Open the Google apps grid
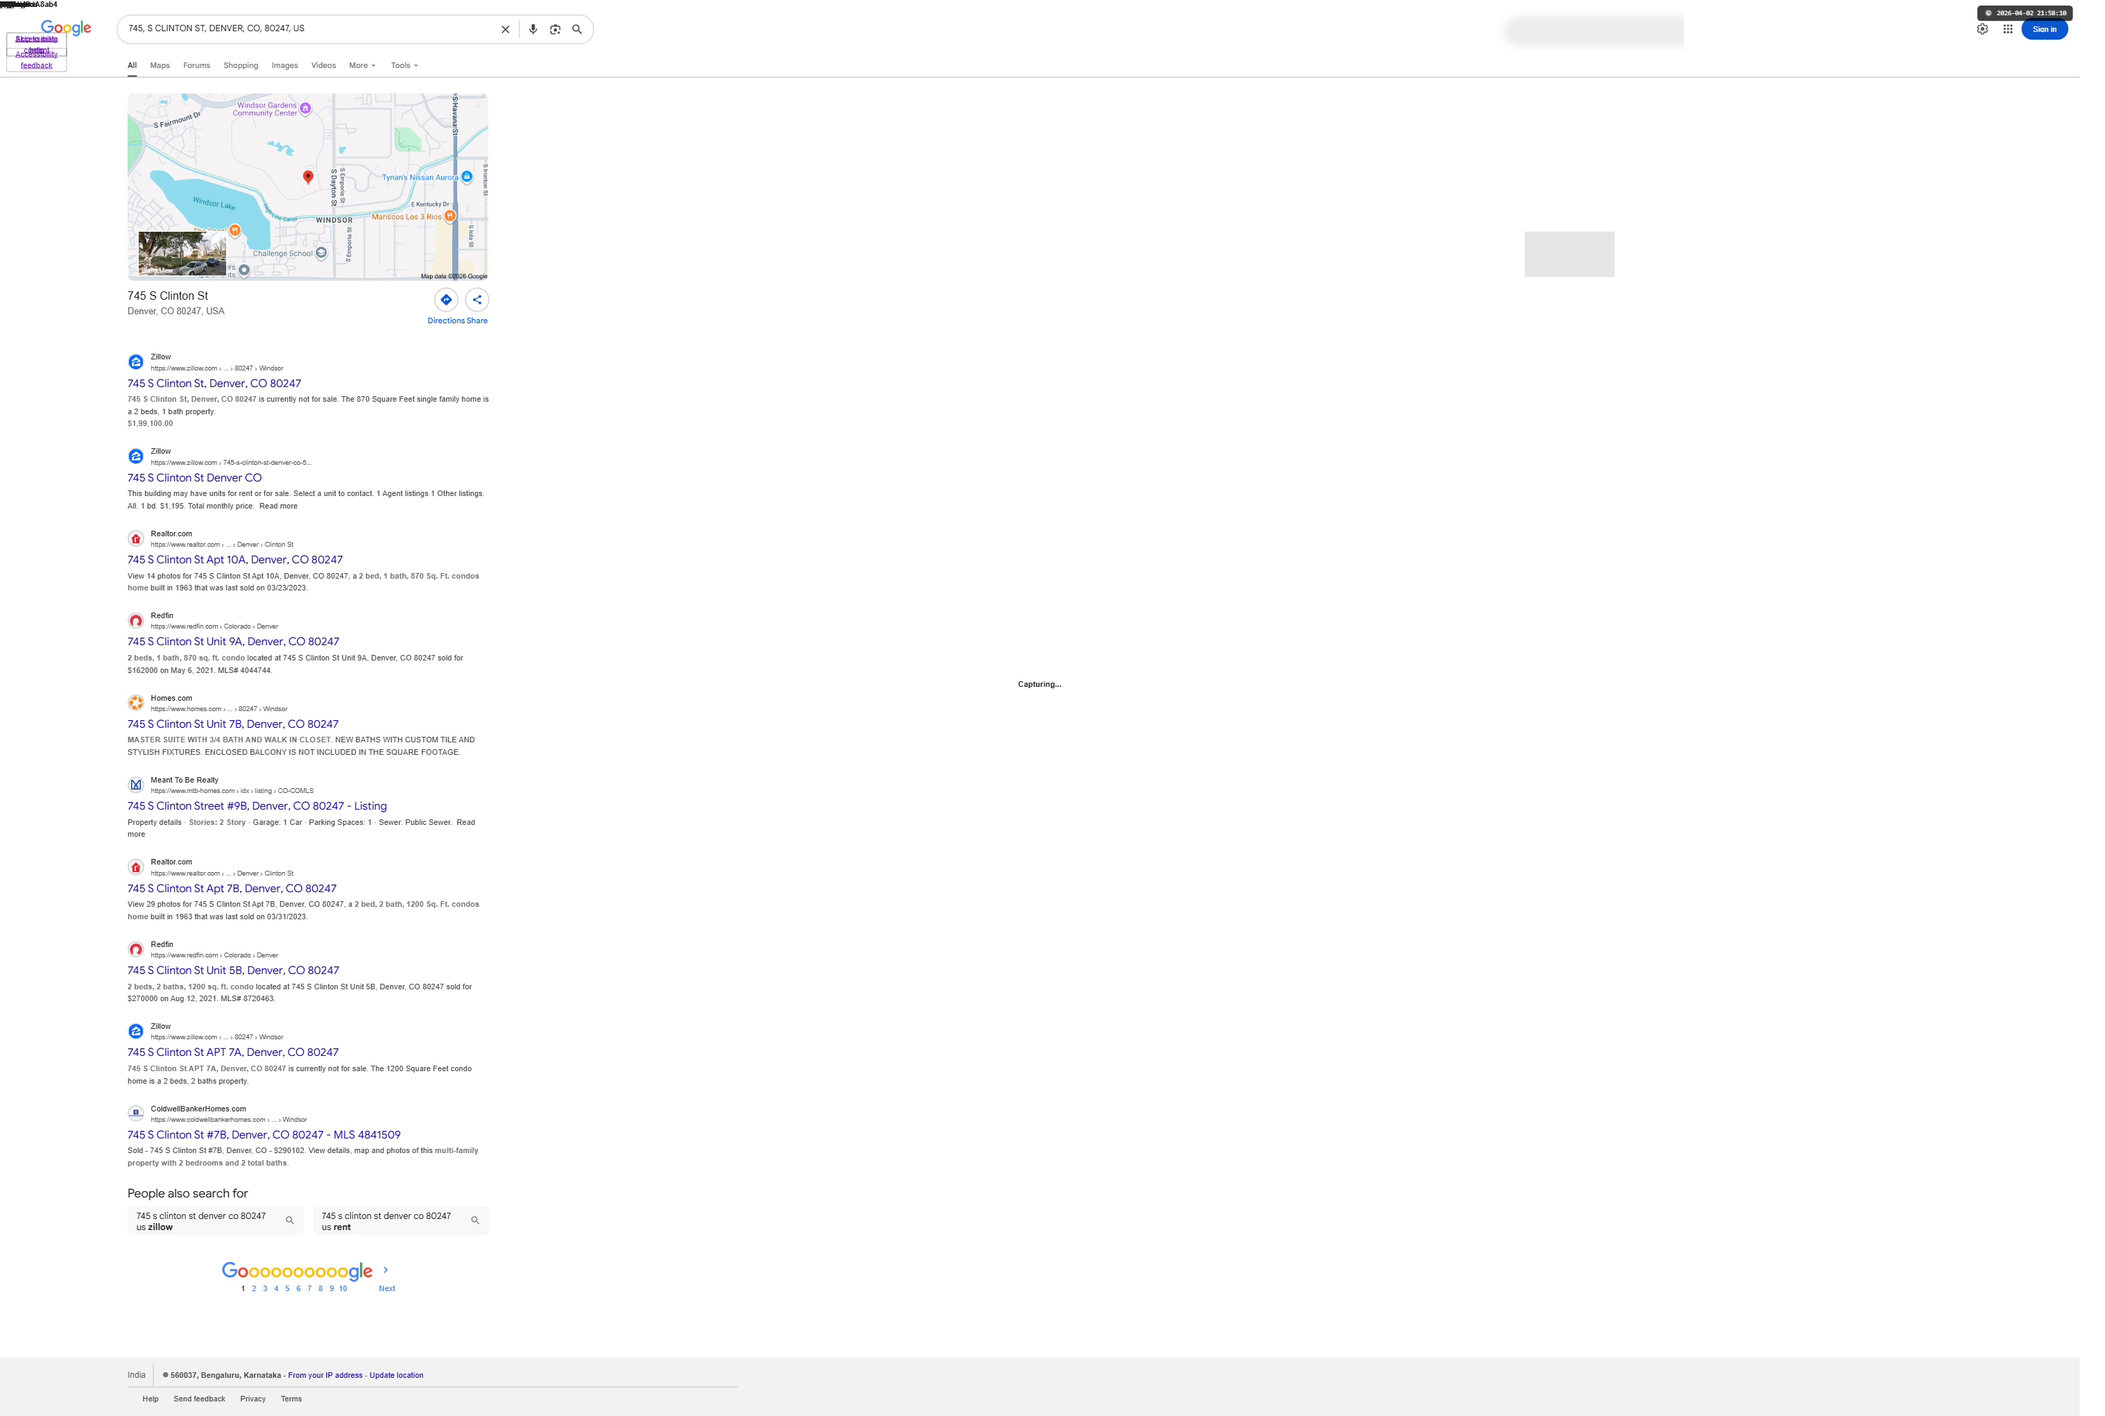 [x=2007, y=29]
